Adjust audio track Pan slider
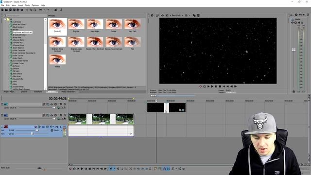Screen dimensions: 311x175 pyautogui.click(x=32, y=134)
